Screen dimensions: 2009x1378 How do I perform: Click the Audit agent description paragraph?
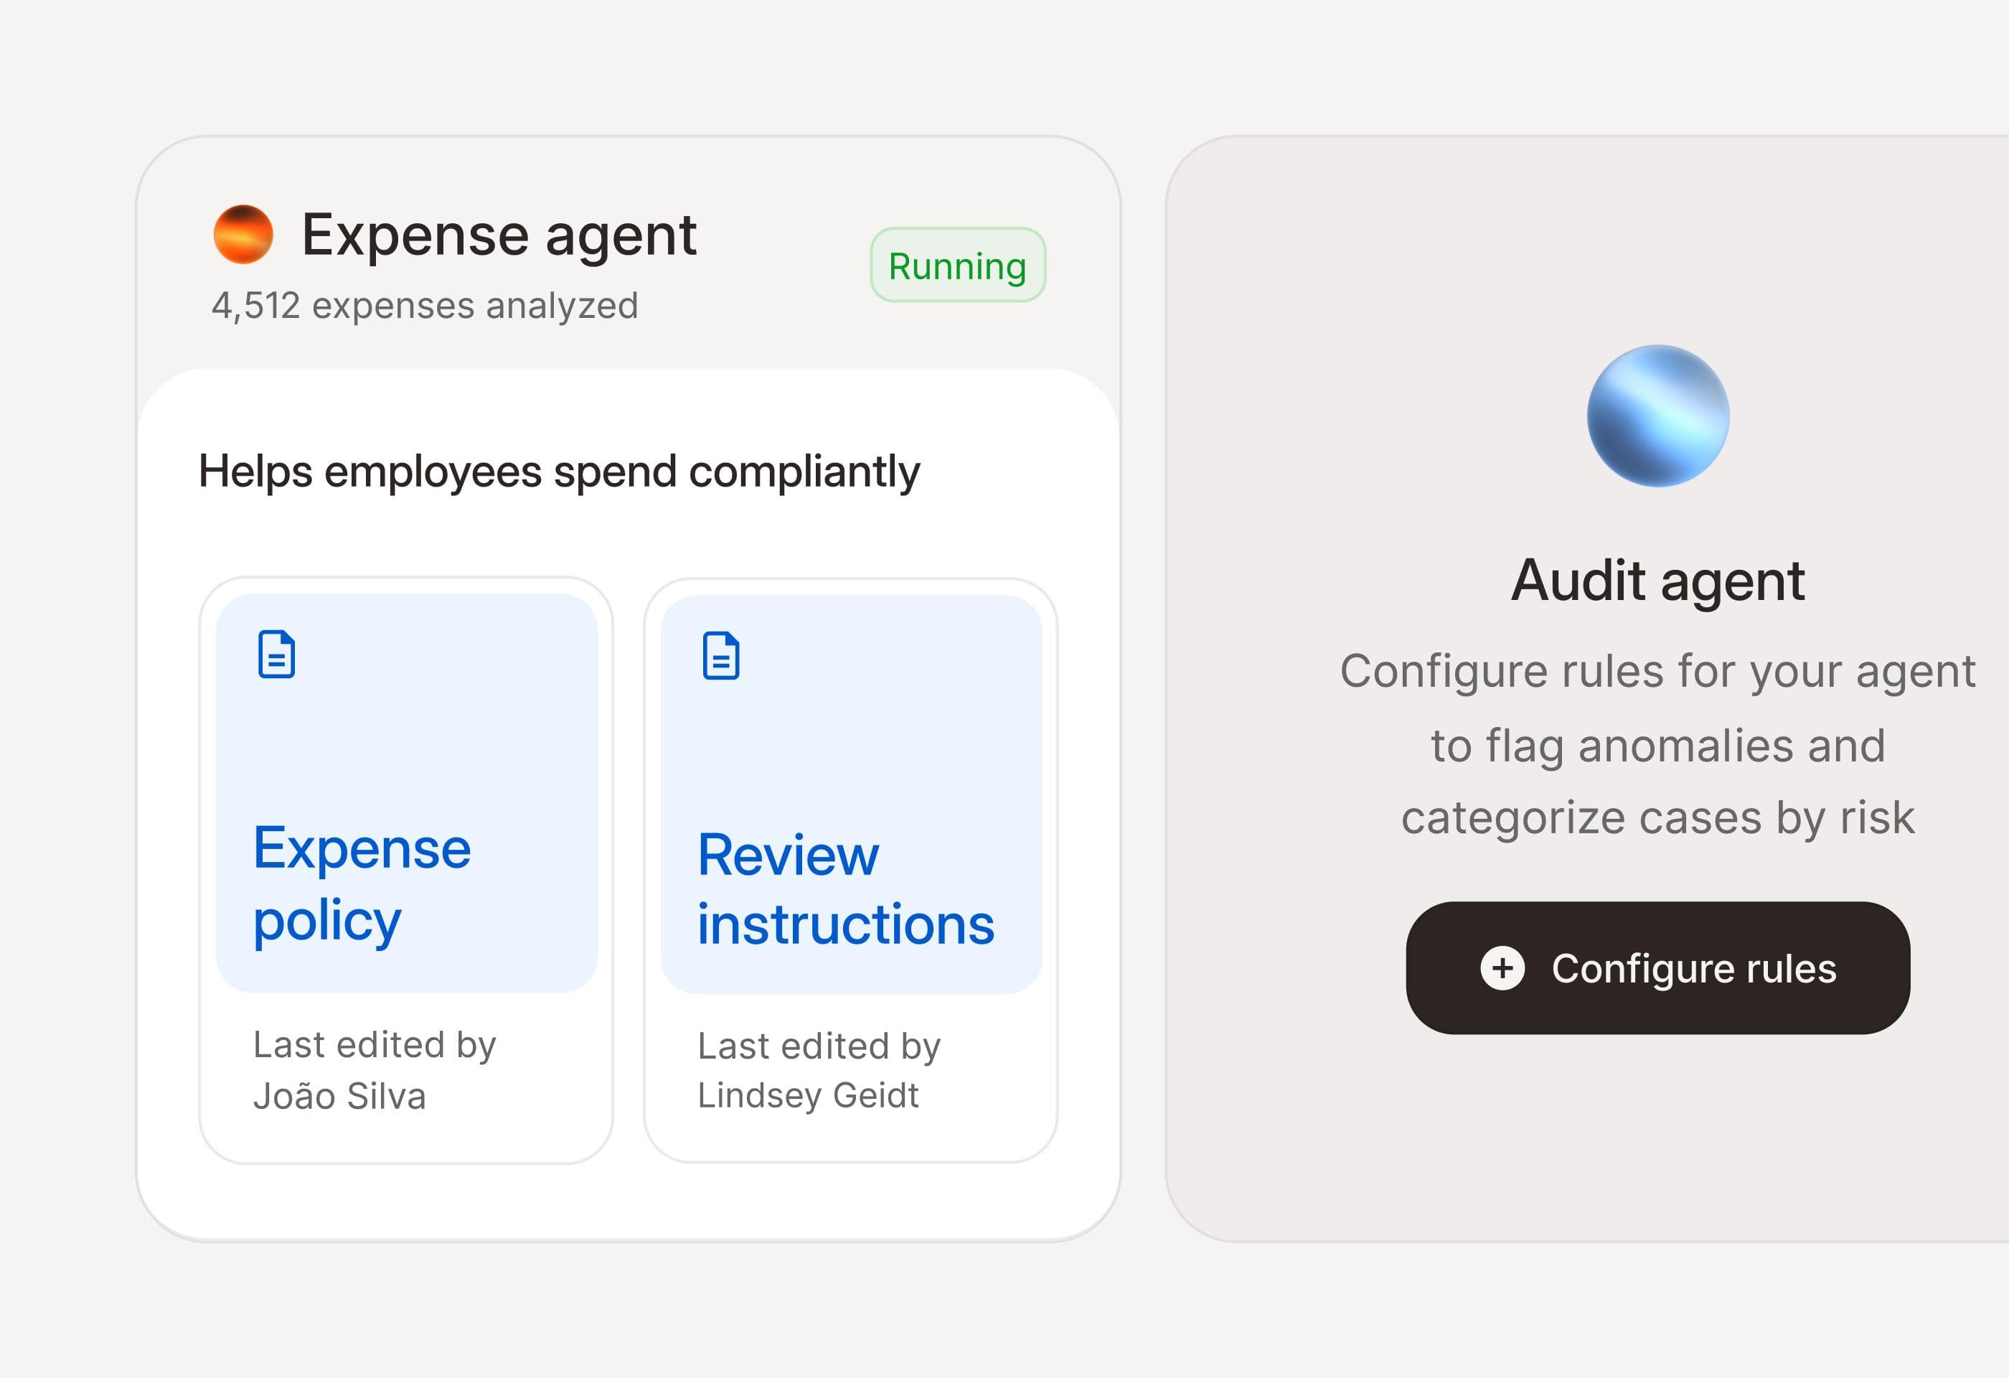point(1657,744)
